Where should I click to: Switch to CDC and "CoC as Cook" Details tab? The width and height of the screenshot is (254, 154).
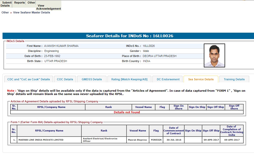tap(29, 79)
